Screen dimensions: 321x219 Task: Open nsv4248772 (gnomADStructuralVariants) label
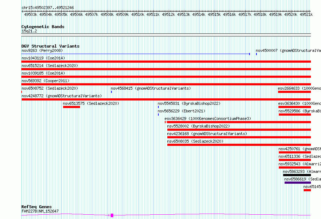point(62,96)
